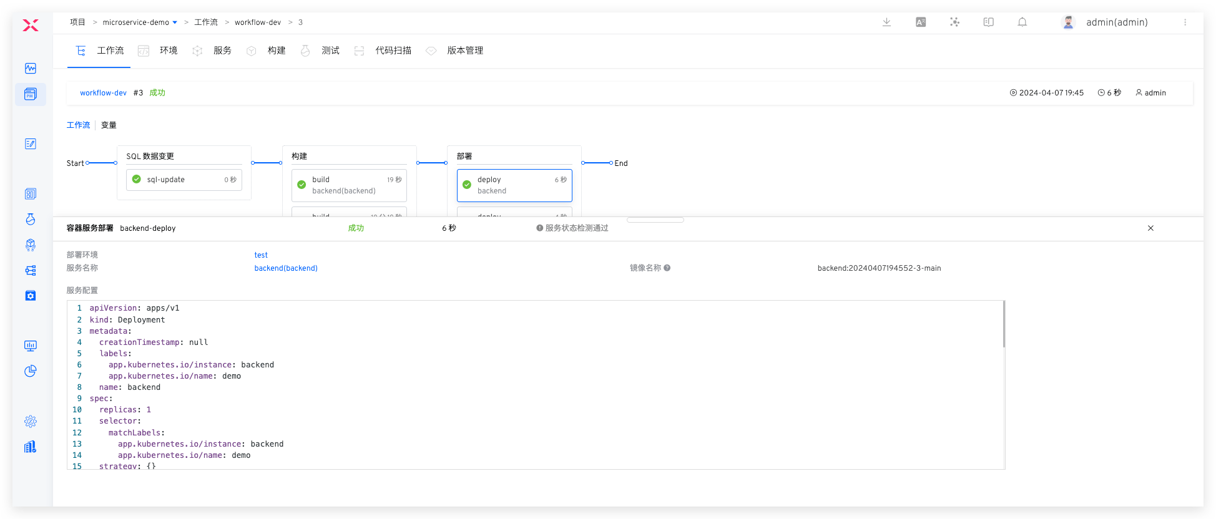Image resolution: width=1216 pixels, height=519 pixels.
Task: Open the system settings gear sidebar icon
Action: click(31, 422)
